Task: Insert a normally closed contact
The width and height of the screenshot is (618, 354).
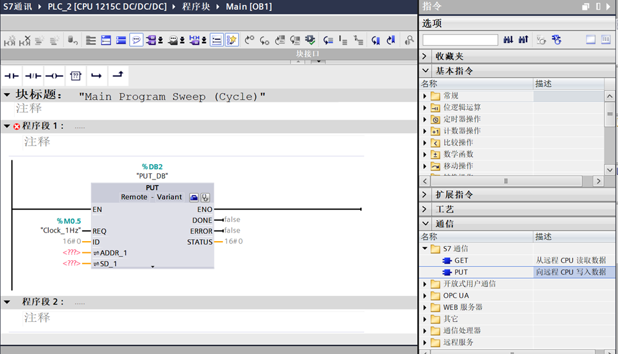Action: pos(33,76)
